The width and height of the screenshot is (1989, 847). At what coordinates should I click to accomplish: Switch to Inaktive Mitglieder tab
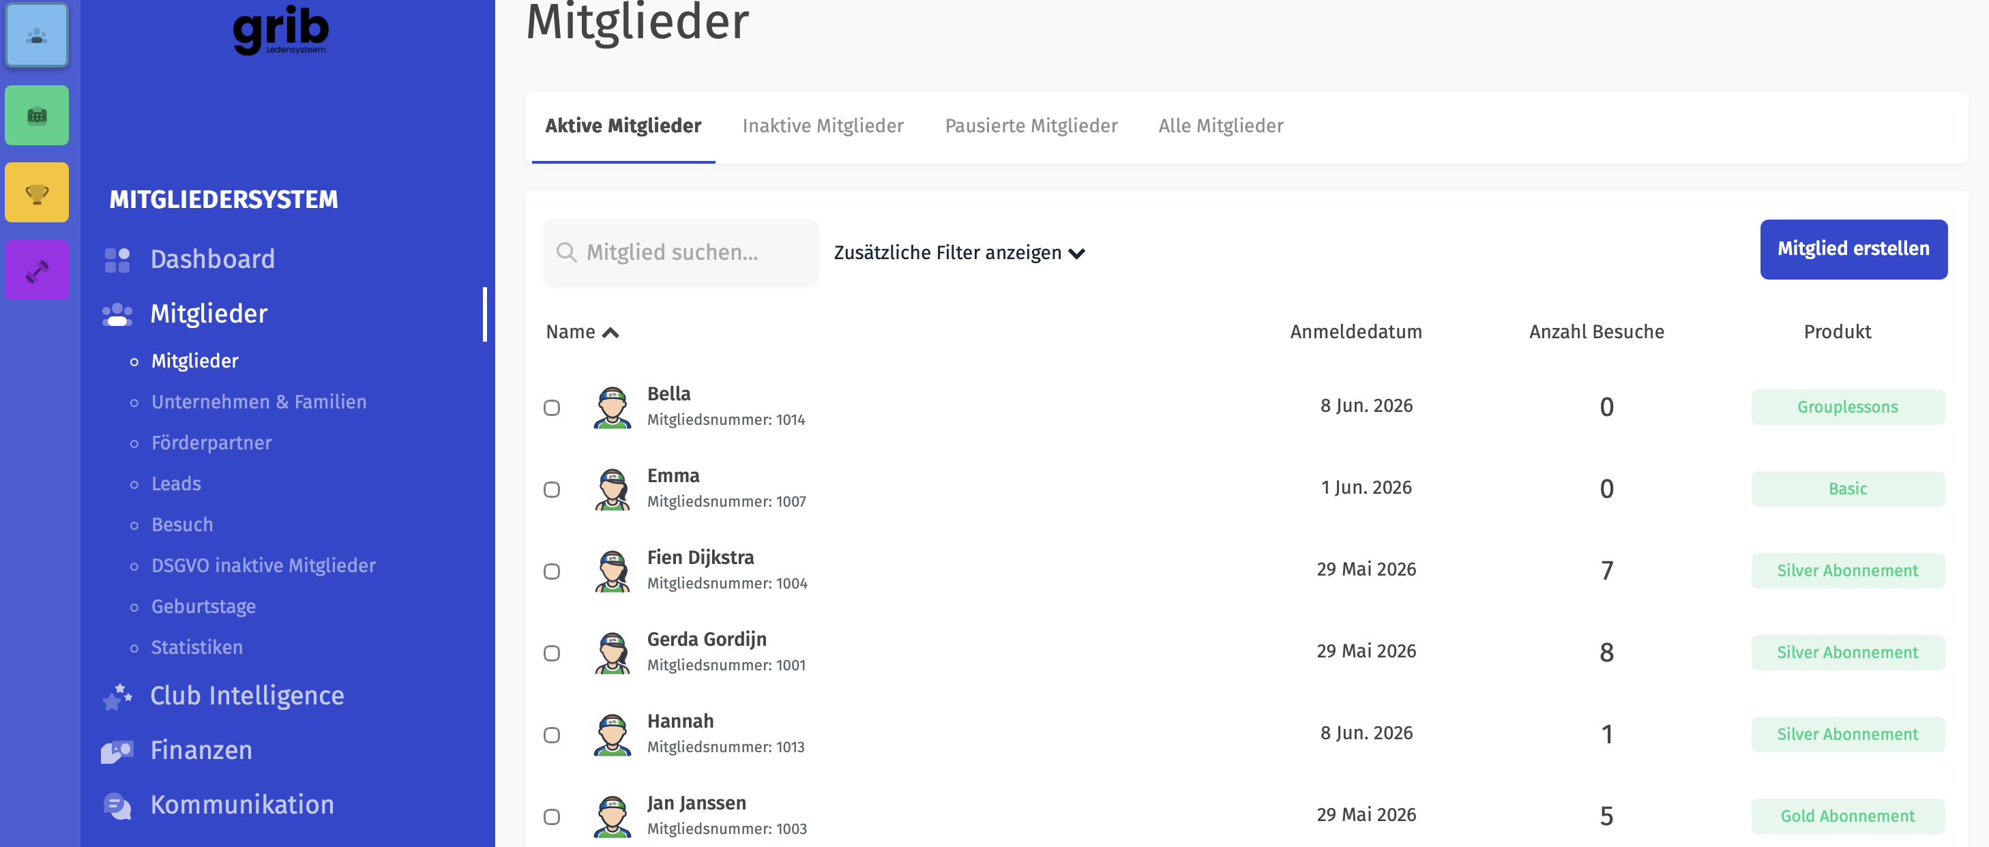tap(823, 126)
